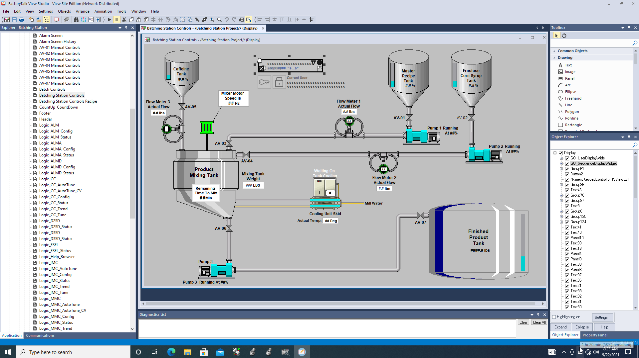Image resolution: width=639 pixels, height=358 pixels.
Task: Click the rotate tool in Toolbox
Action: pos(564,36)
